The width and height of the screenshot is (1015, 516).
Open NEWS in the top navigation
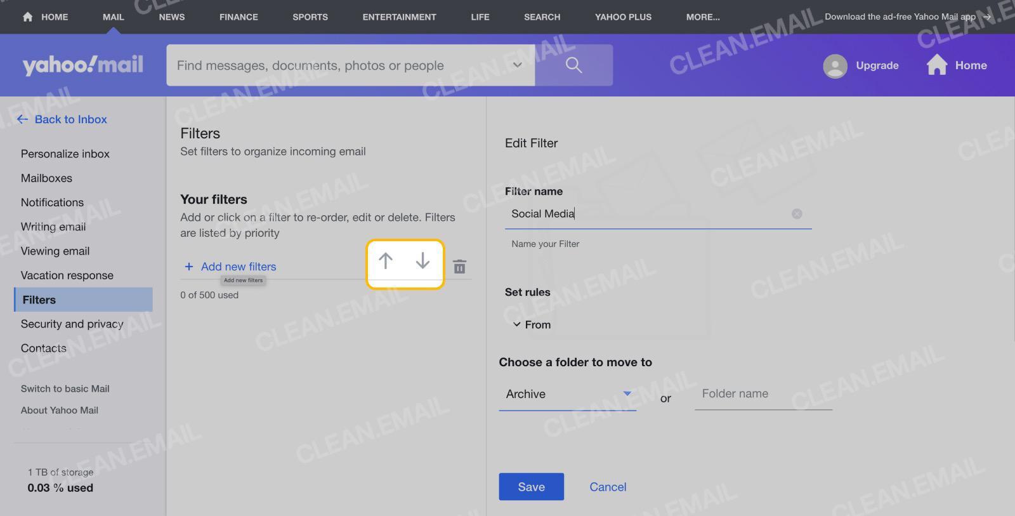point(172,17)
